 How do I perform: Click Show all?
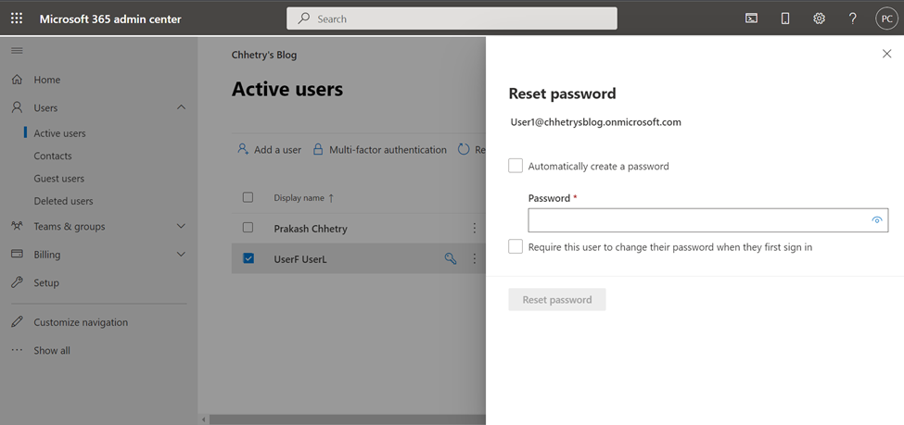(x=52, y=351)
